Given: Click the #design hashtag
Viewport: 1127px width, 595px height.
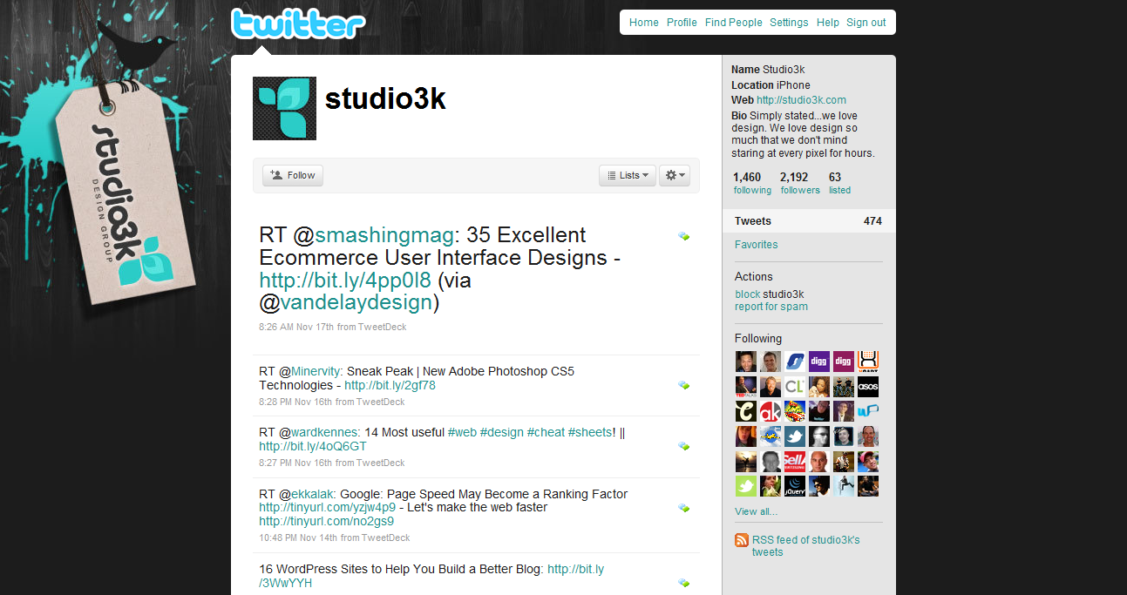Looking at the screenshot, I should (x=501, y=432).
